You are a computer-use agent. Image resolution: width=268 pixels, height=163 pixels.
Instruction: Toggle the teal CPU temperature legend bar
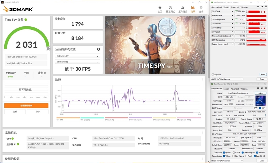pos(92,118)
